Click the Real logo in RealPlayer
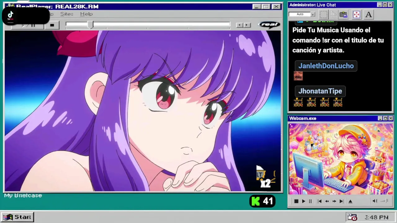The height and width of the screenshot is (223, 397). point(269,25)
